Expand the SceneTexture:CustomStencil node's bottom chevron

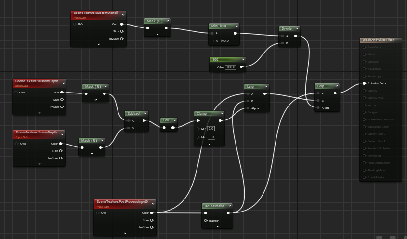tap(99, 44)
